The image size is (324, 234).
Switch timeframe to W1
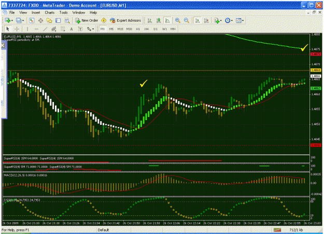(164, 29)
